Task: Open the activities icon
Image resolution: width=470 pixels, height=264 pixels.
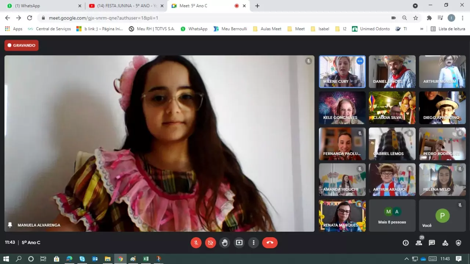Action: (445, 243)
